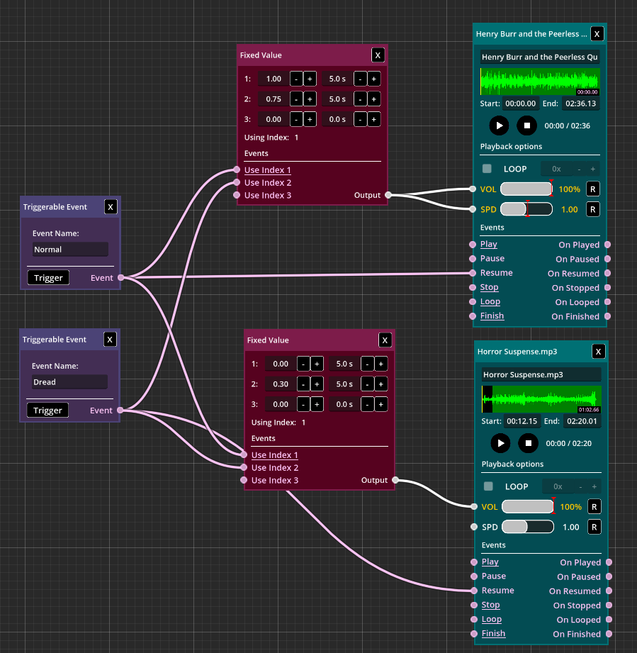
Task: Play the Henry Burr audio track
Action: [499, 125]
